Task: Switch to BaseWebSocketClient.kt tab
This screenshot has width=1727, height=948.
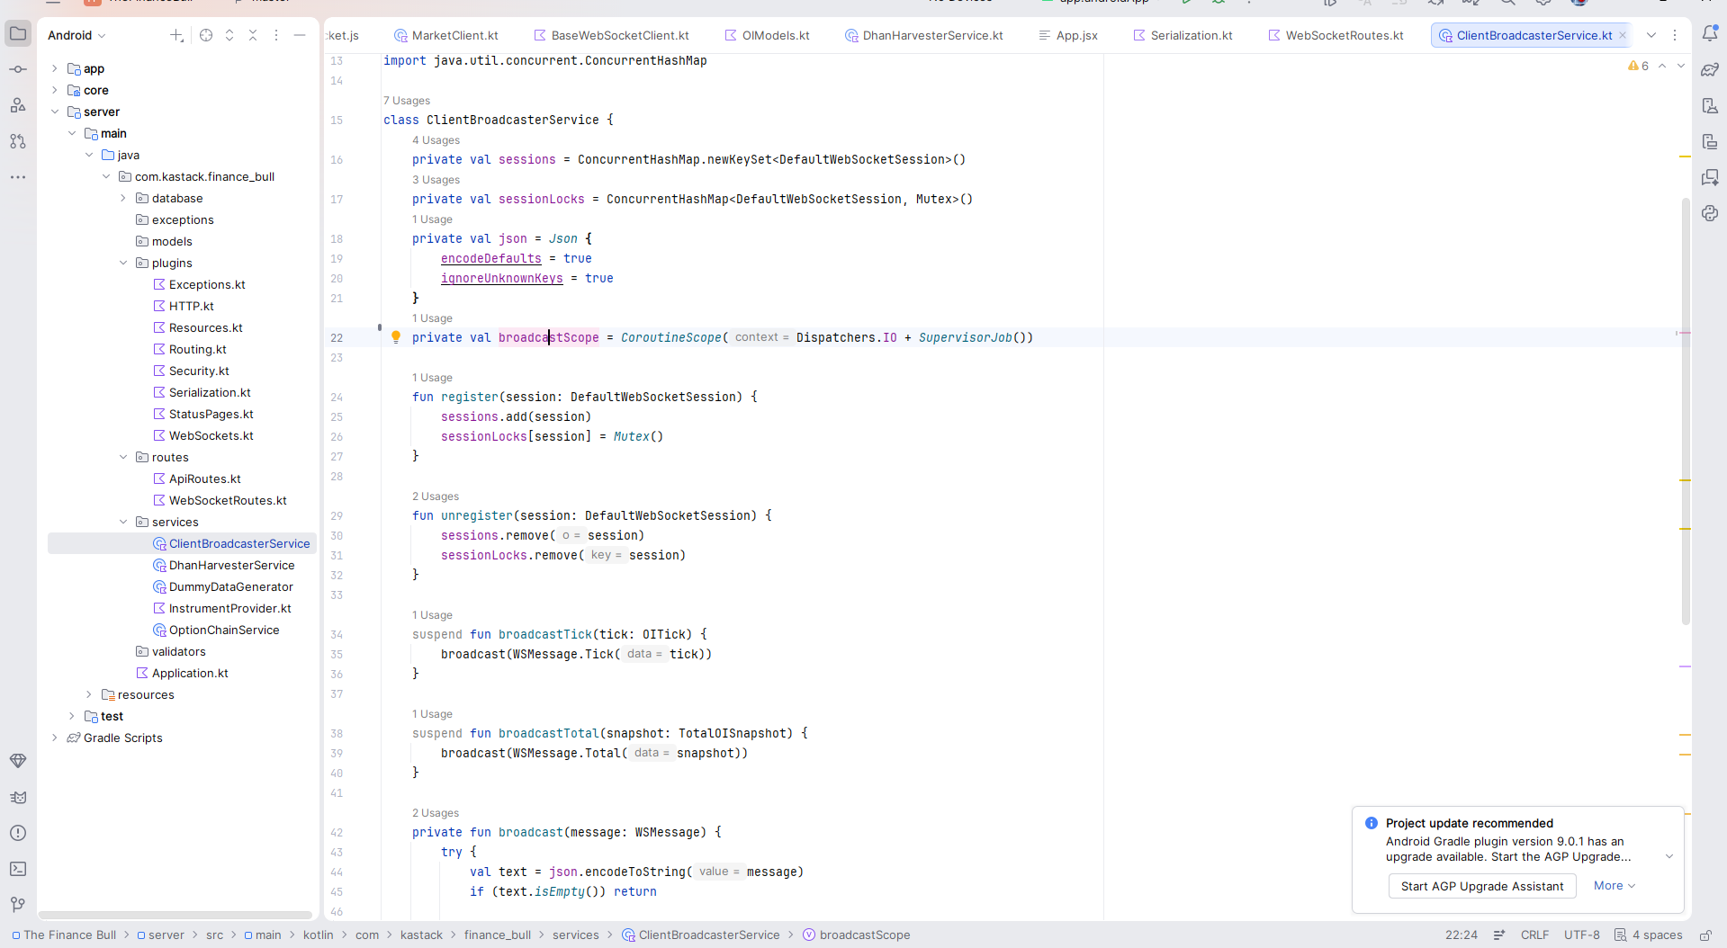Action: (612, 35)
